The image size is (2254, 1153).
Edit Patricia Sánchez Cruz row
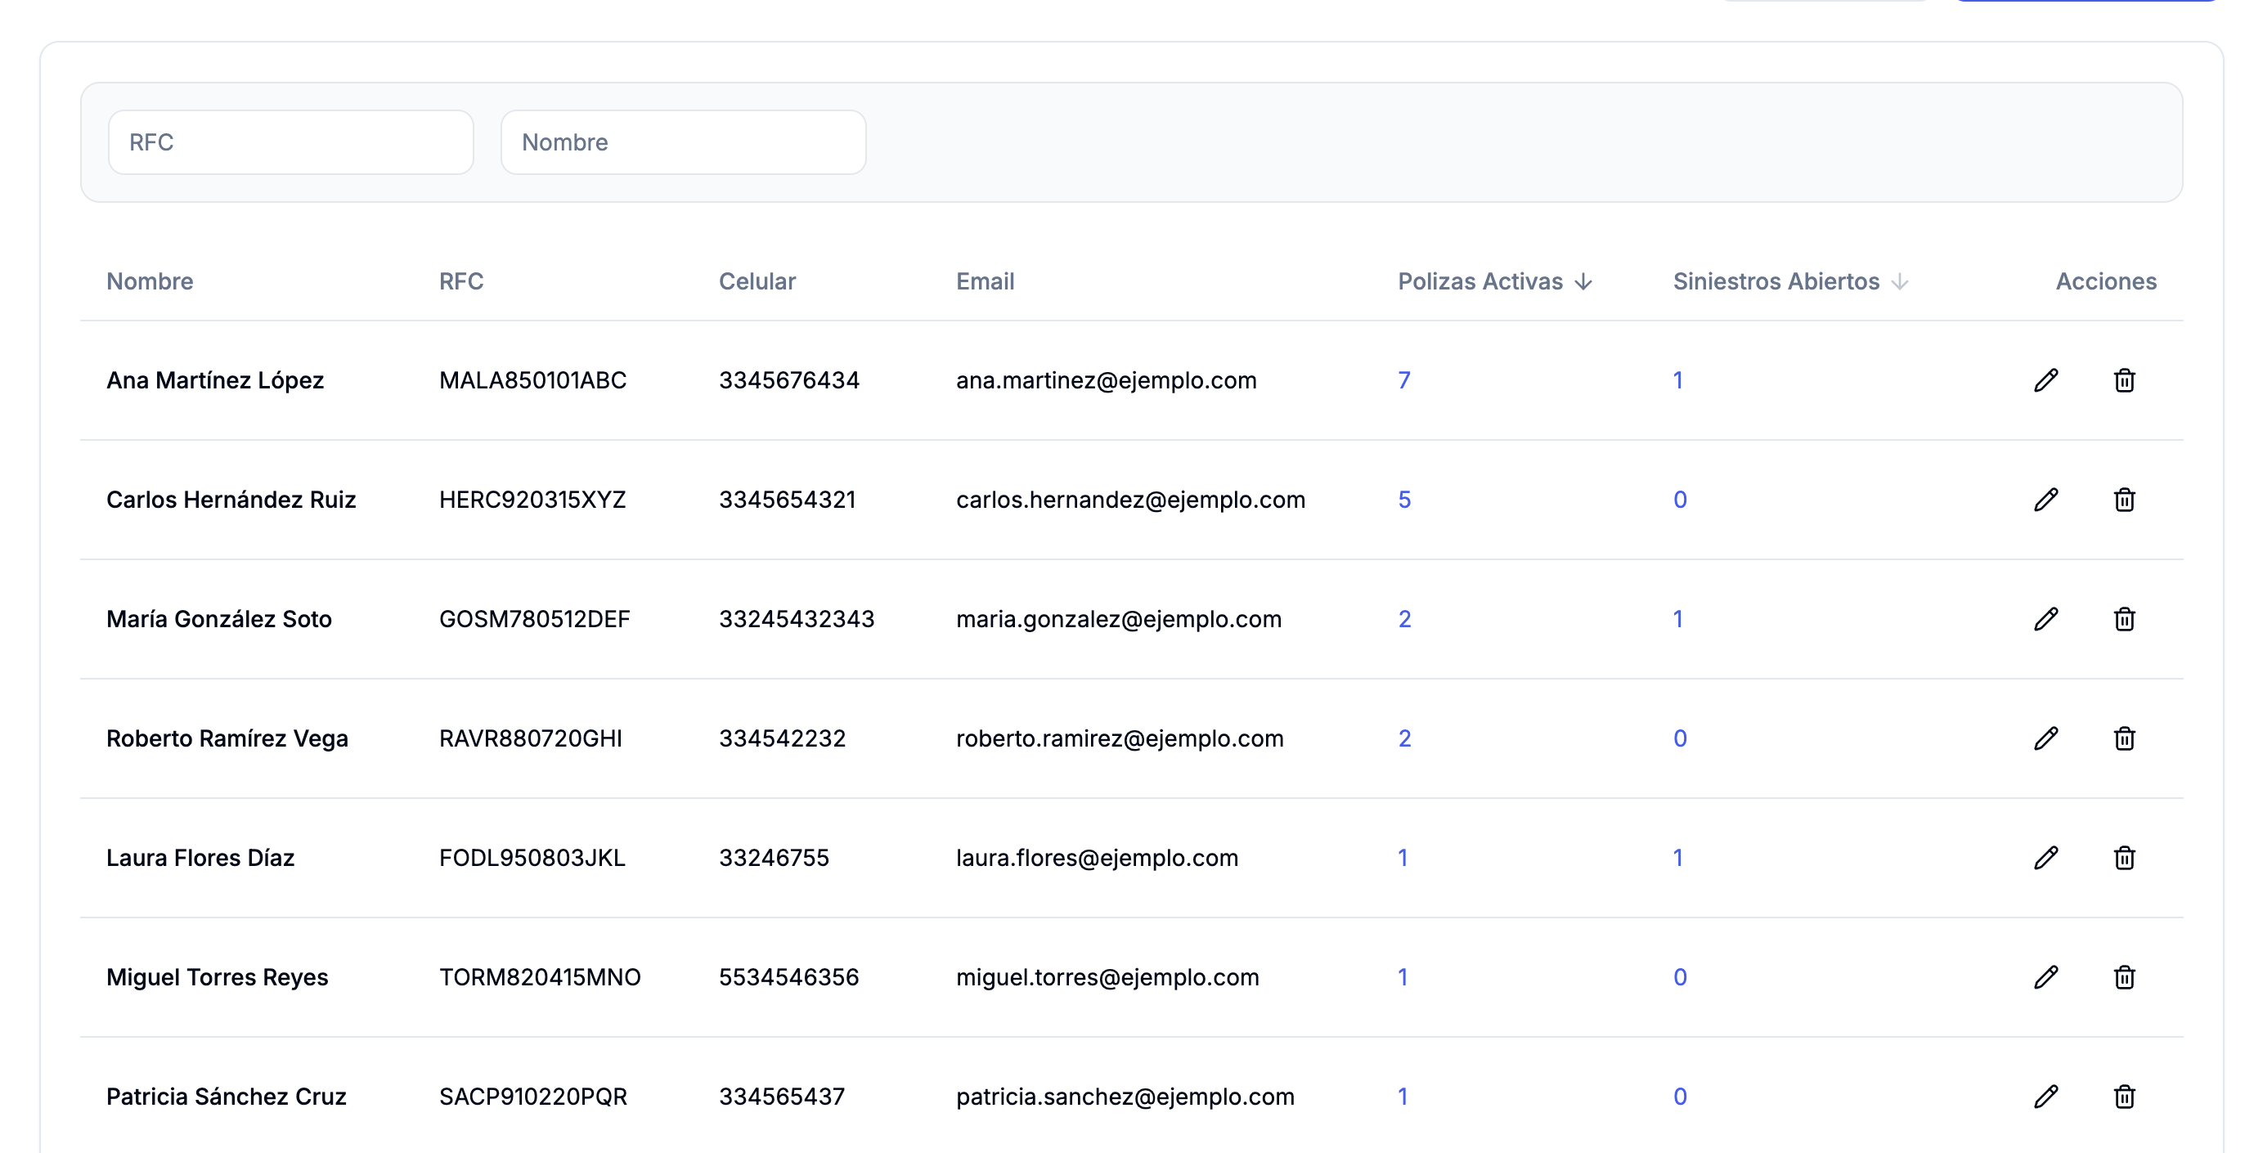coord(2045,1096)
